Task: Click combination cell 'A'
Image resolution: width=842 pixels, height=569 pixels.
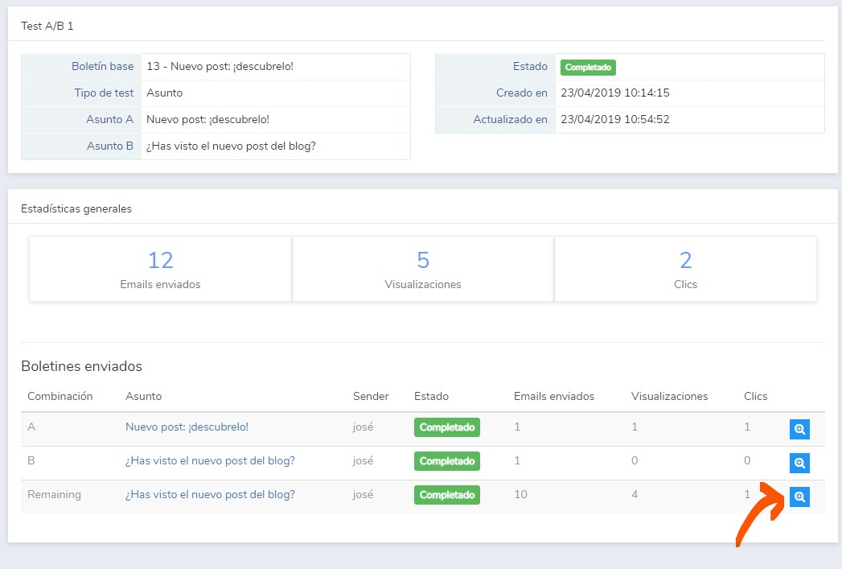Action: click(x=31, y=427)
